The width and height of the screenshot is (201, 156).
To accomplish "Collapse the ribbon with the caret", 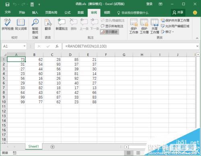I will tap(197, 38).
